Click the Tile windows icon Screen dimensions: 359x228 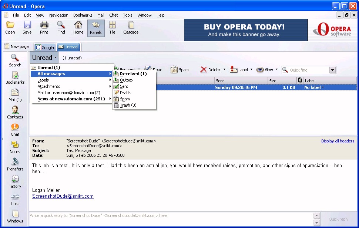[x=112, y=25]
